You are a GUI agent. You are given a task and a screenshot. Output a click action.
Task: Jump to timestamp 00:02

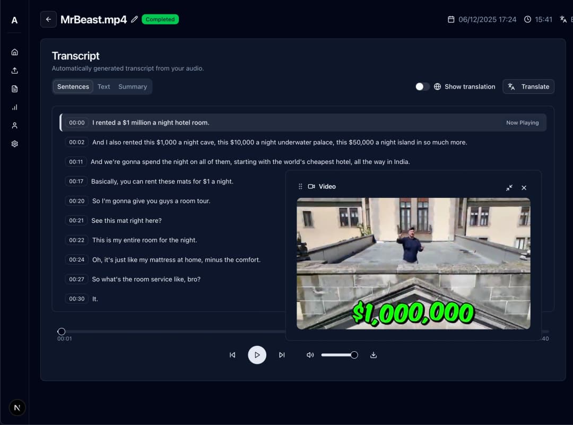coord(77,142)
